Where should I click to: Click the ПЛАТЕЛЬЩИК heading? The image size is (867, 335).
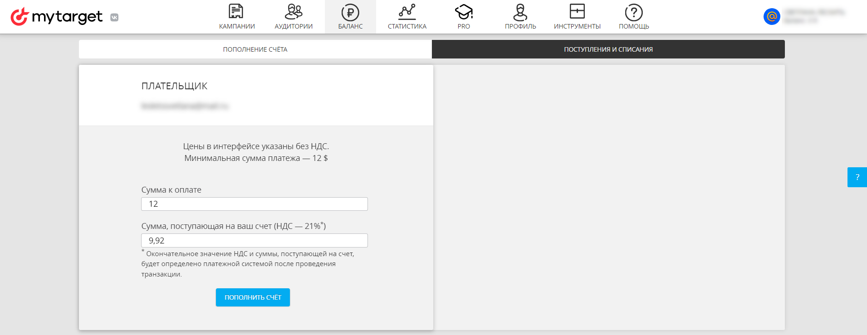(174, 86)
